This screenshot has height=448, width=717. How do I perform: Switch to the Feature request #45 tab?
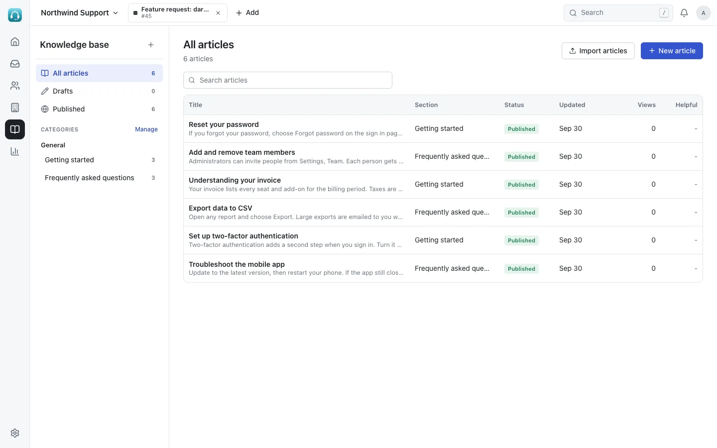(x=172, y=13)
